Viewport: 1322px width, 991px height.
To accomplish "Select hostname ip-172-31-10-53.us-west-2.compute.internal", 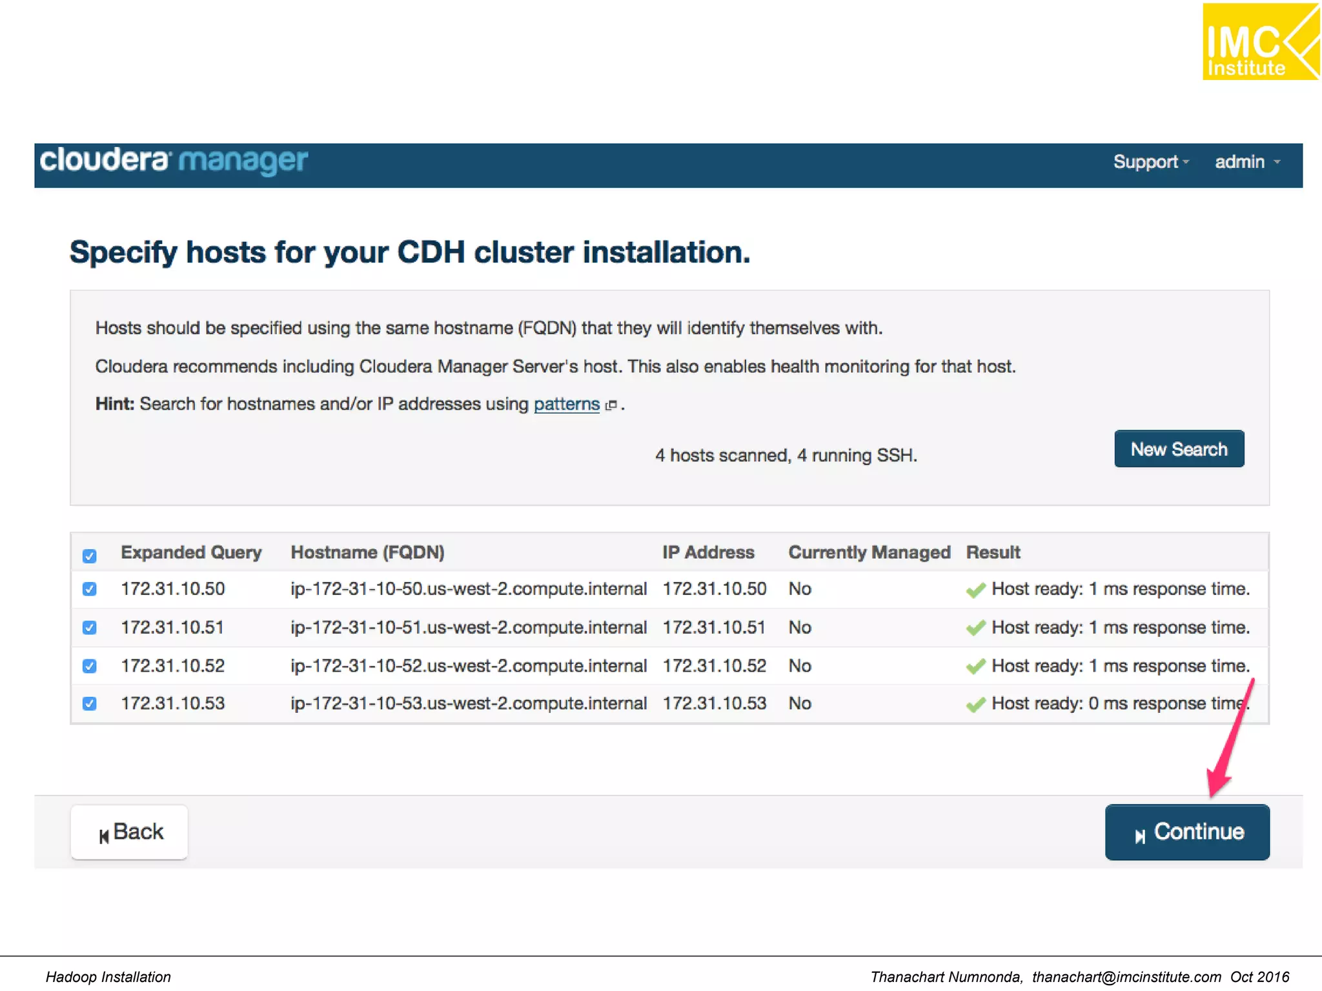I will pos(469,703).
